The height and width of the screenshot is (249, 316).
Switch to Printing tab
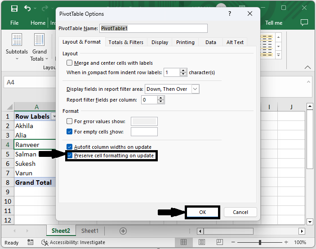click(x=185, y=42)
